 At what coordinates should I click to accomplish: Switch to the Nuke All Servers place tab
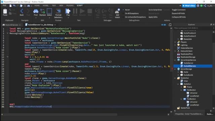[x=12, y=25]
